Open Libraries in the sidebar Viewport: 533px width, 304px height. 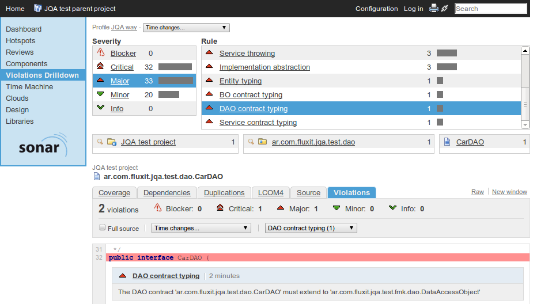pos(20,121)
